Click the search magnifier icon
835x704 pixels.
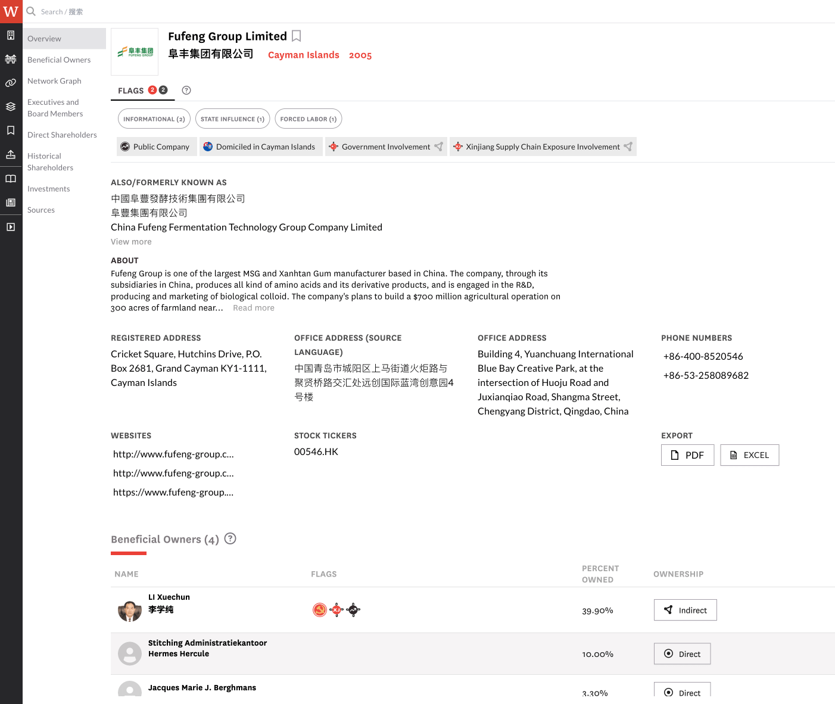(31, 11)
